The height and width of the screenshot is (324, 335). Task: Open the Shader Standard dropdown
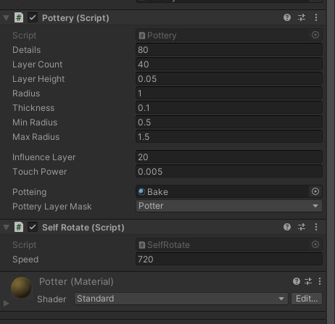tap(181, 299)
